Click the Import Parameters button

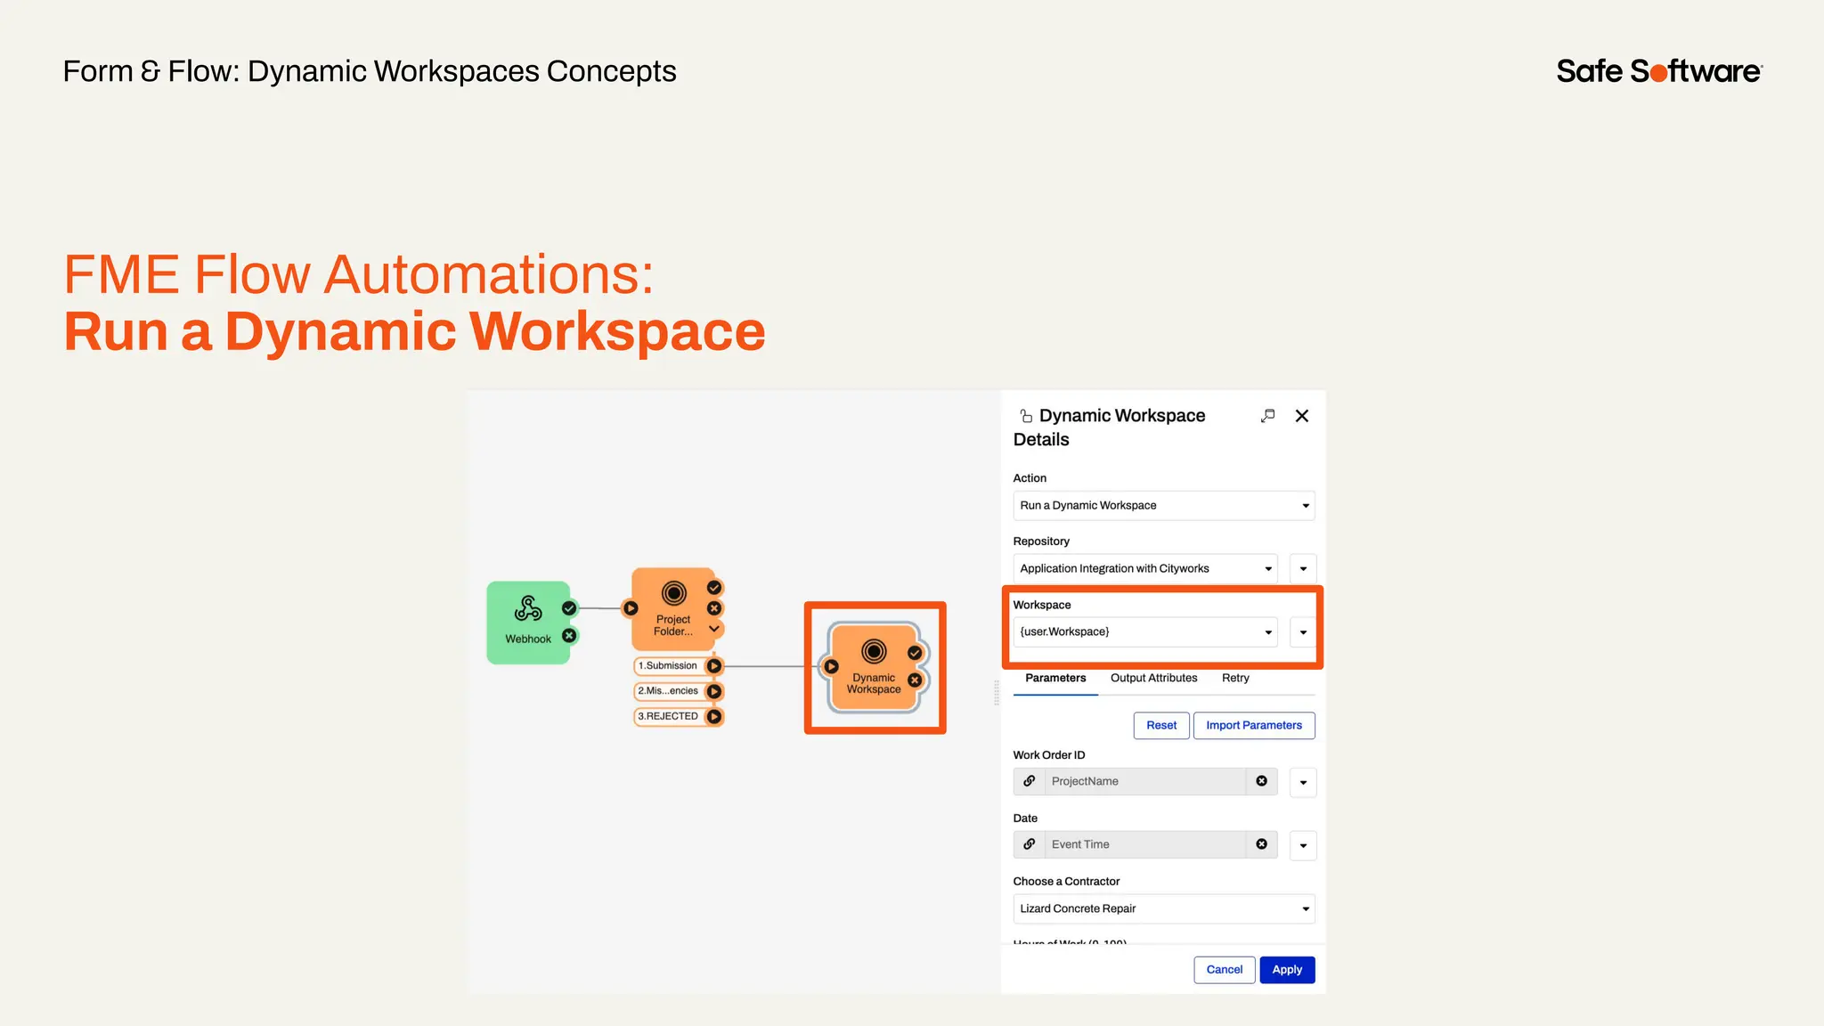pyautogui.click(x=1254, y=726)
